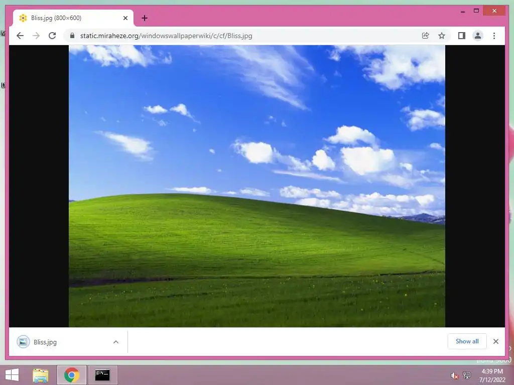The image size is (514, 385).
Task: Close the Bliss.jpg tab
Action: [125, 18]
